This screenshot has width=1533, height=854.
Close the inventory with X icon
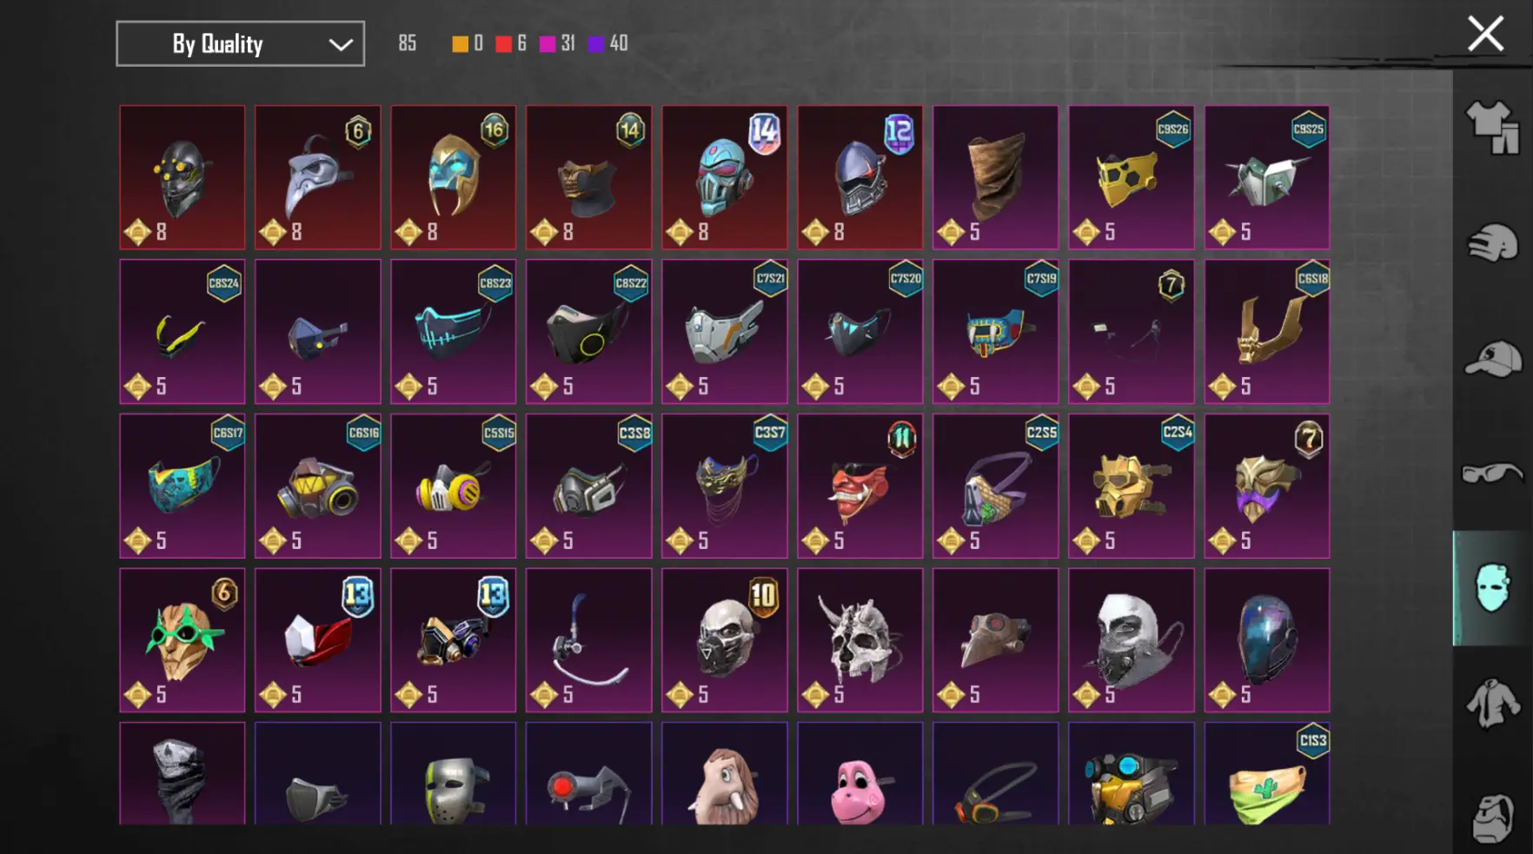pyautogui.click(x=1485, y=35)
